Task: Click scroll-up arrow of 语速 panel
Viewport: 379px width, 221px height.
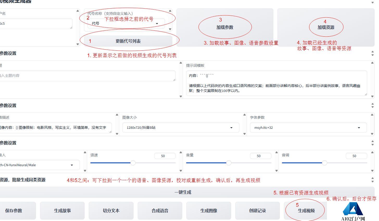Action: 181,152
